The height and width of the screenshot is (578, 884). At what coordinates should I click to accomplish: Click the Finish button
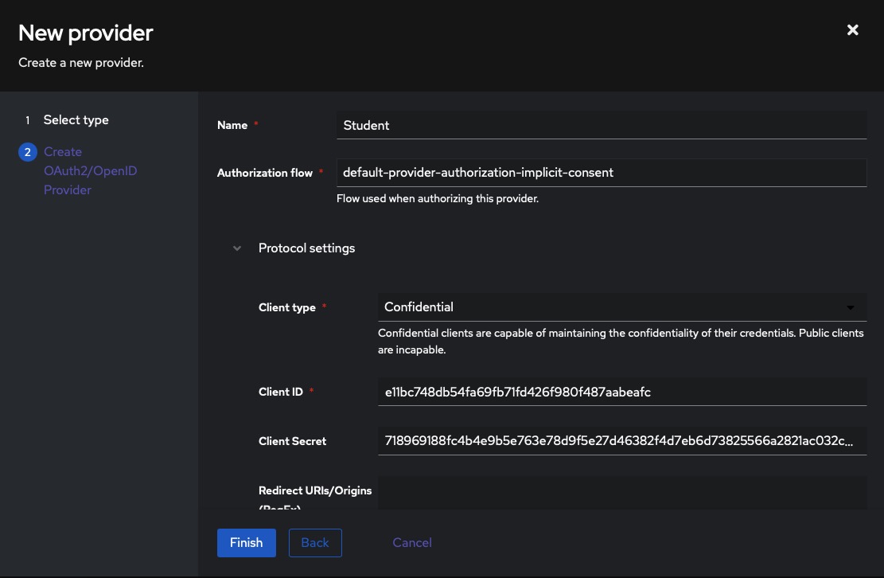click(246, 542)
